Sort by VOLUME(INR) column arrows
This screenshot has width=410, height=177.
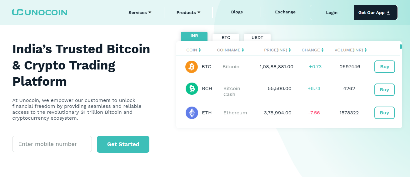point(365,50)
